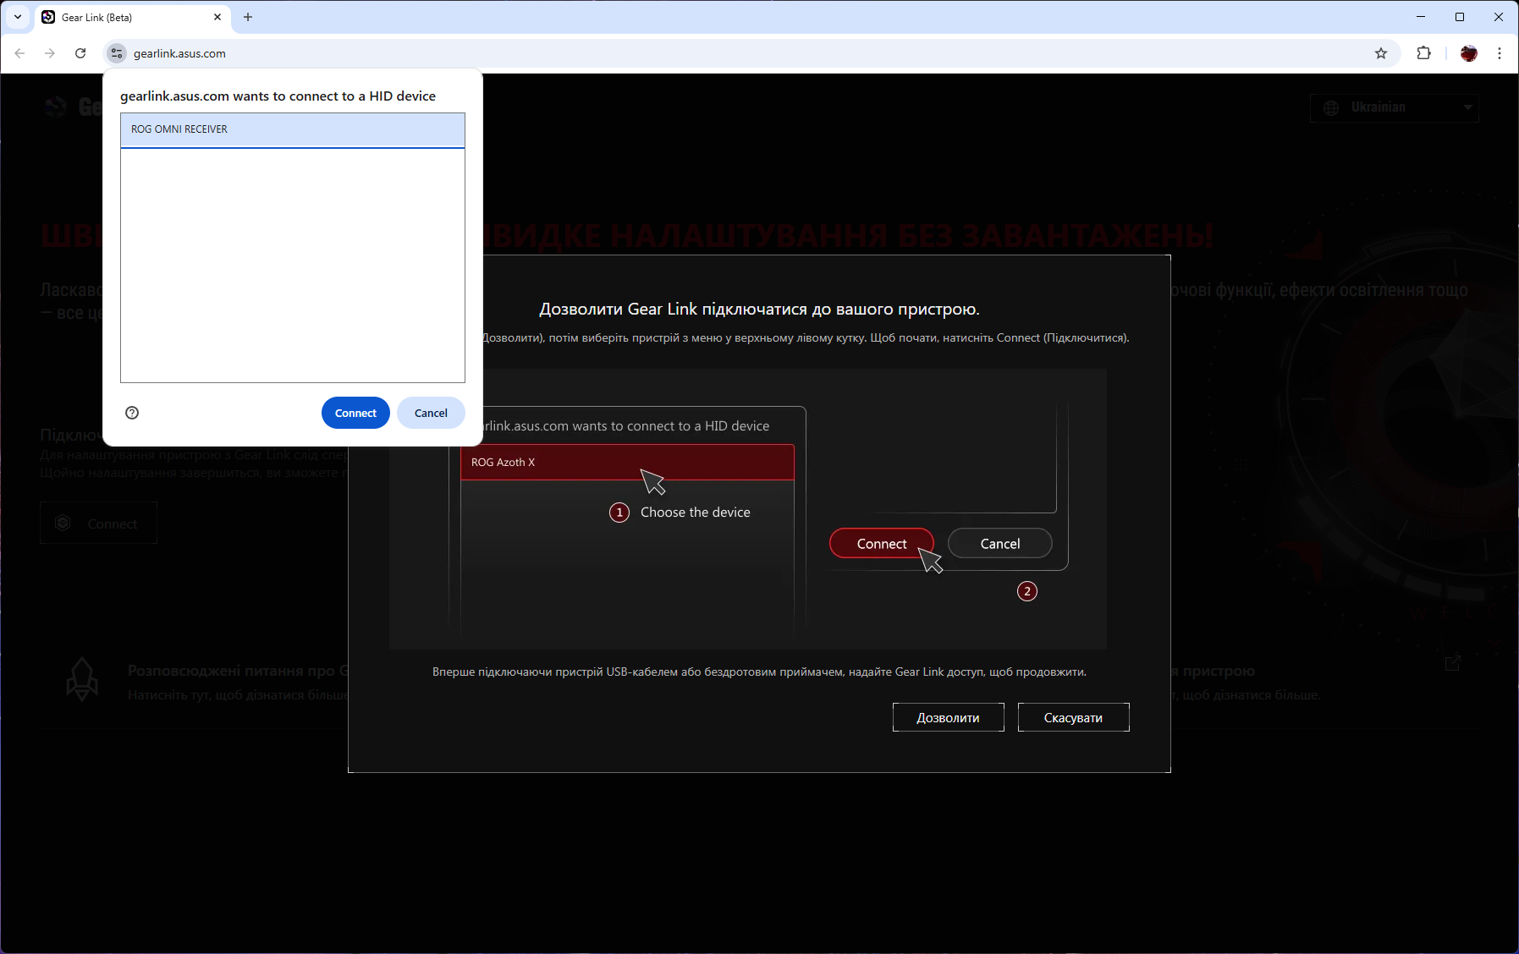
Task: Maximize the browser window
Action: pos(1460,17)
